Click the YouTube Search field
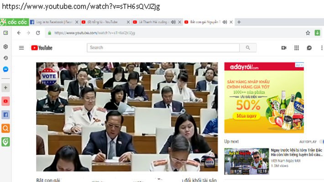The height and width of the screenshot is (182, 324). (x=163, y=48)
